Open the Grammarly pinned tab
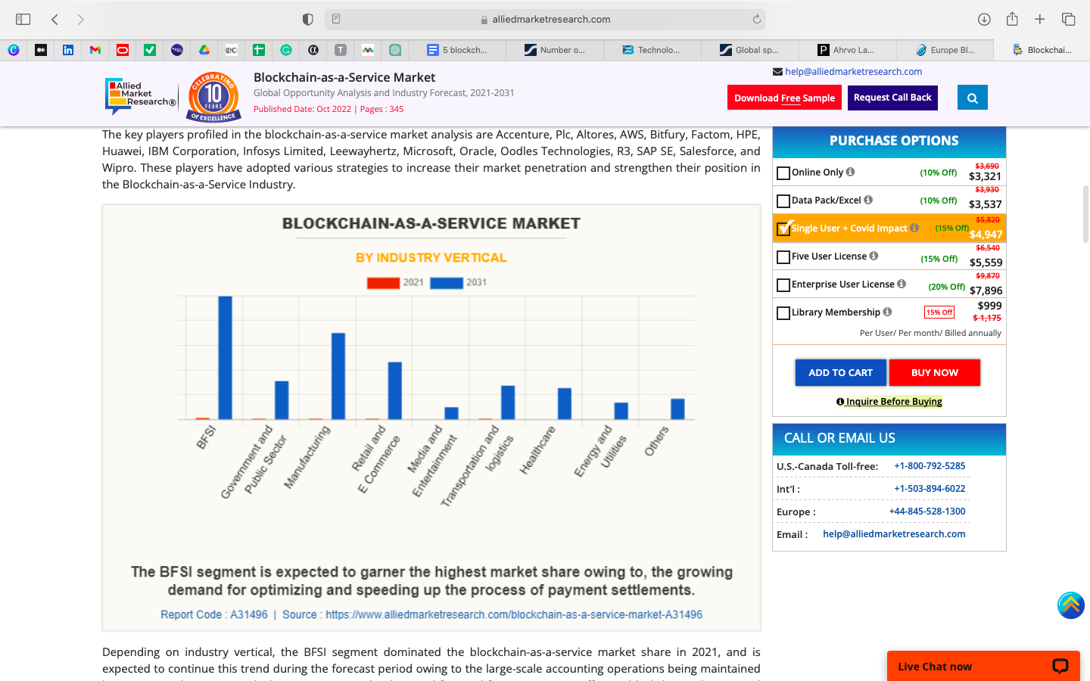Image resolution: width=1090 pixels, height=681 pixels. [x=286, y=50]
